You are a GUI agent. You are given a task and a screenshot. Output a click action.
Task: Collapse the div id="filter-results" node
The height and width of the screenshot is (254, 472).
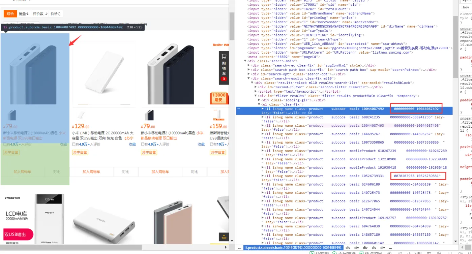[x=256, y=96]
